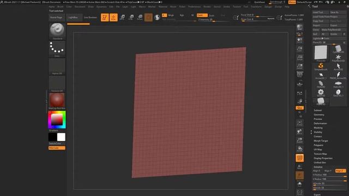349x196 pixels.
Task: Toggle the Menus button
Action: click(292, 2)
